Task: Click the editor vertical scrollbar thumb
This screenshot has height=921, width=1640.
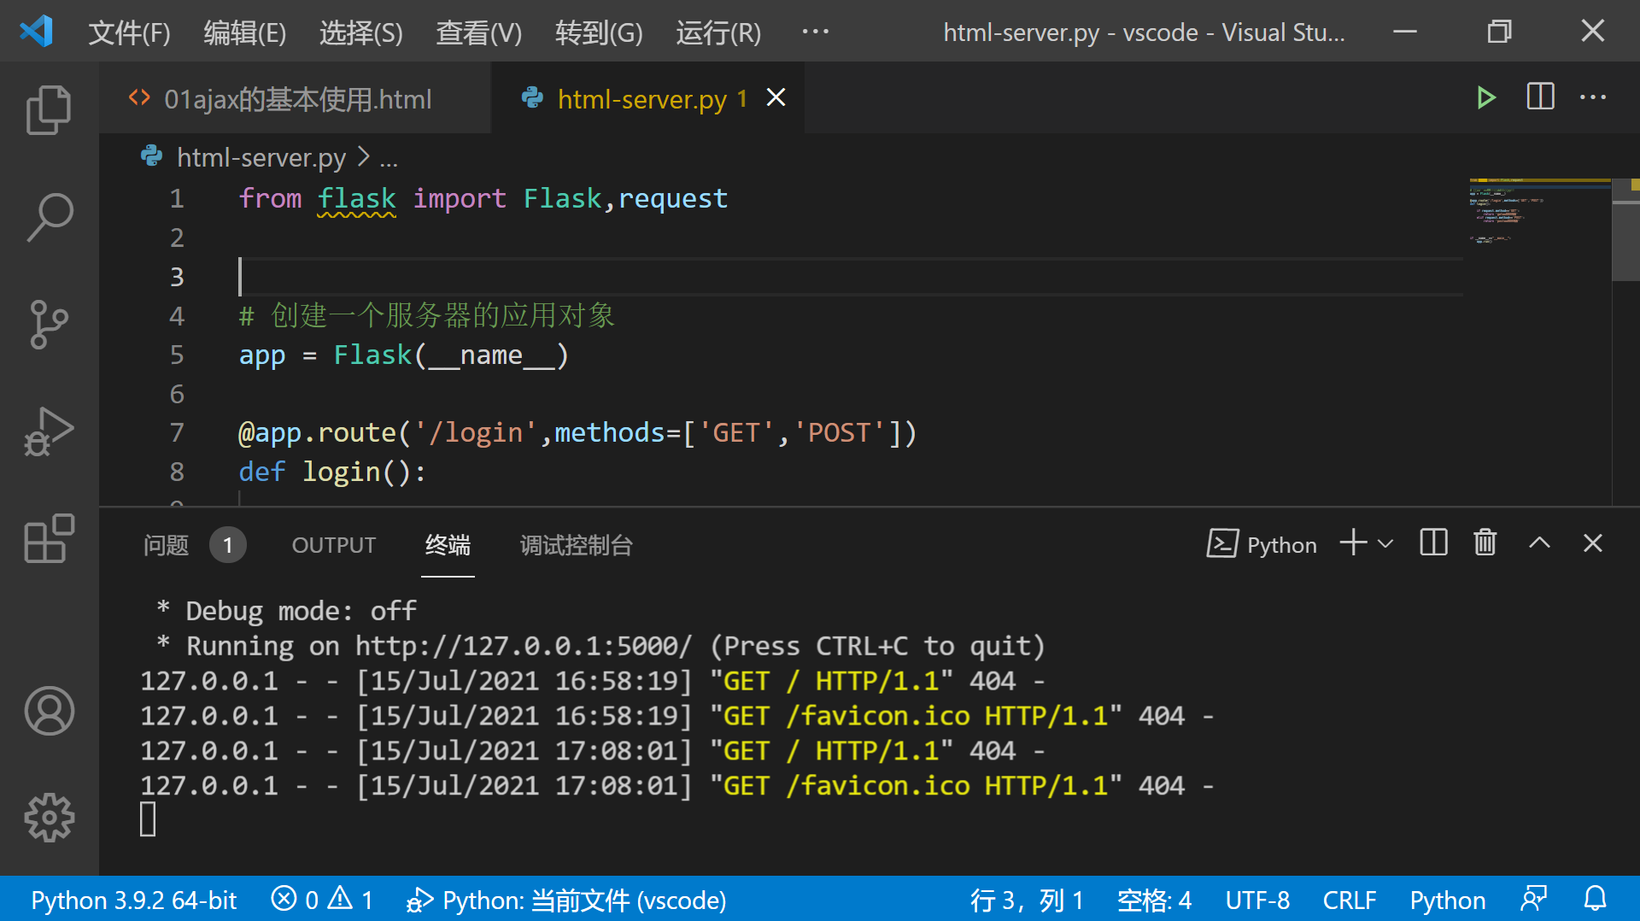Action: point(1625,230)
